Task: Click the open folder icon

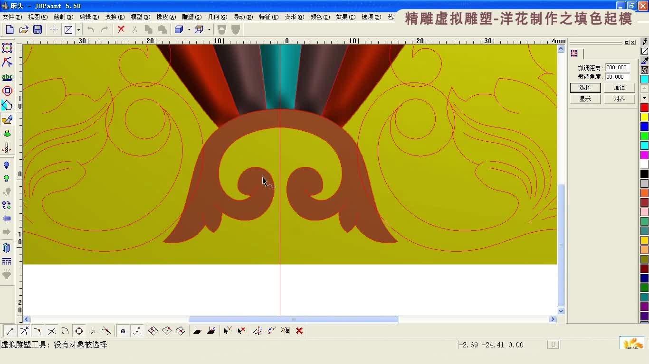Action: click(x=23, y=29)
